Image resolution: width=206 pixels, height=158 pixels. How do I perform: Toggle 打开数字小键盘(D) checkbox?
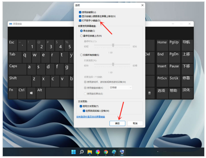80,20
